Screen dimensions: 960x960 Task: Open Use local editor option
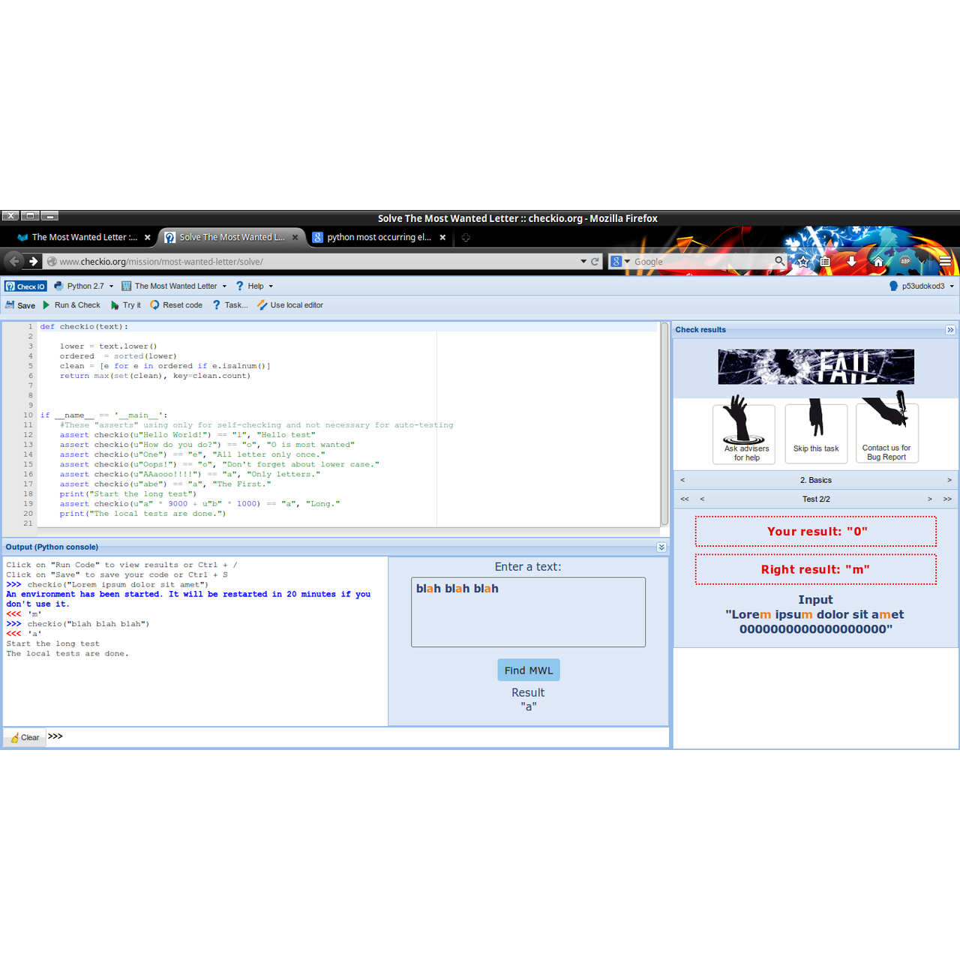pos(290,305)
